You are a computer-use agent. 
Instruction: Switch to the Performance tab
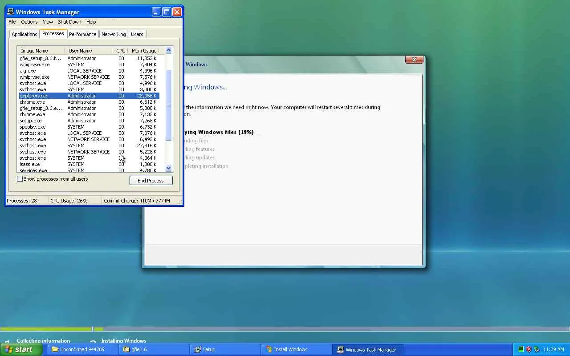82,34
